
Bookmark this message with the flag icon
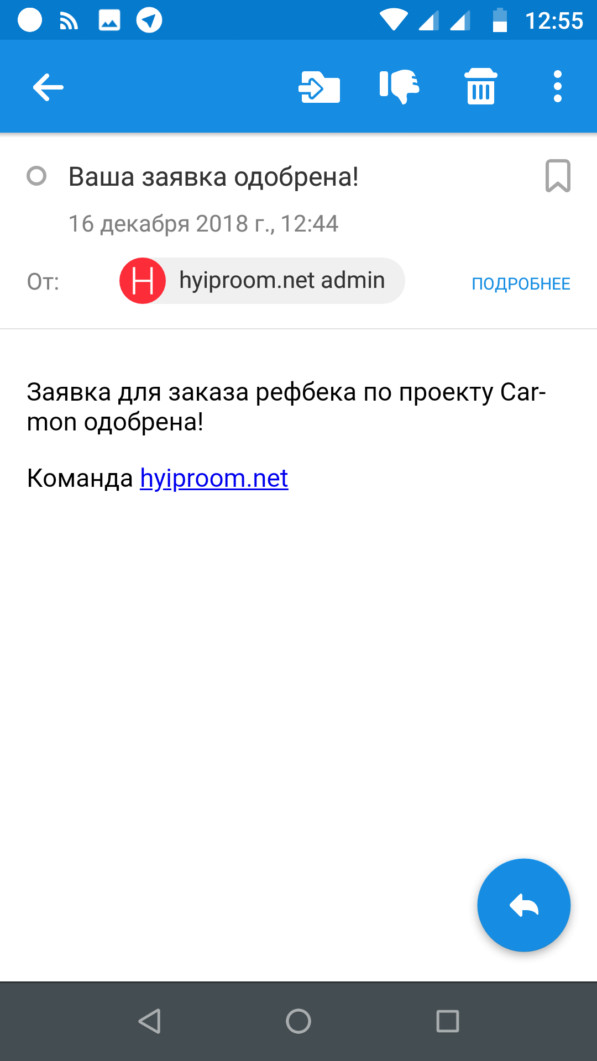558,176
